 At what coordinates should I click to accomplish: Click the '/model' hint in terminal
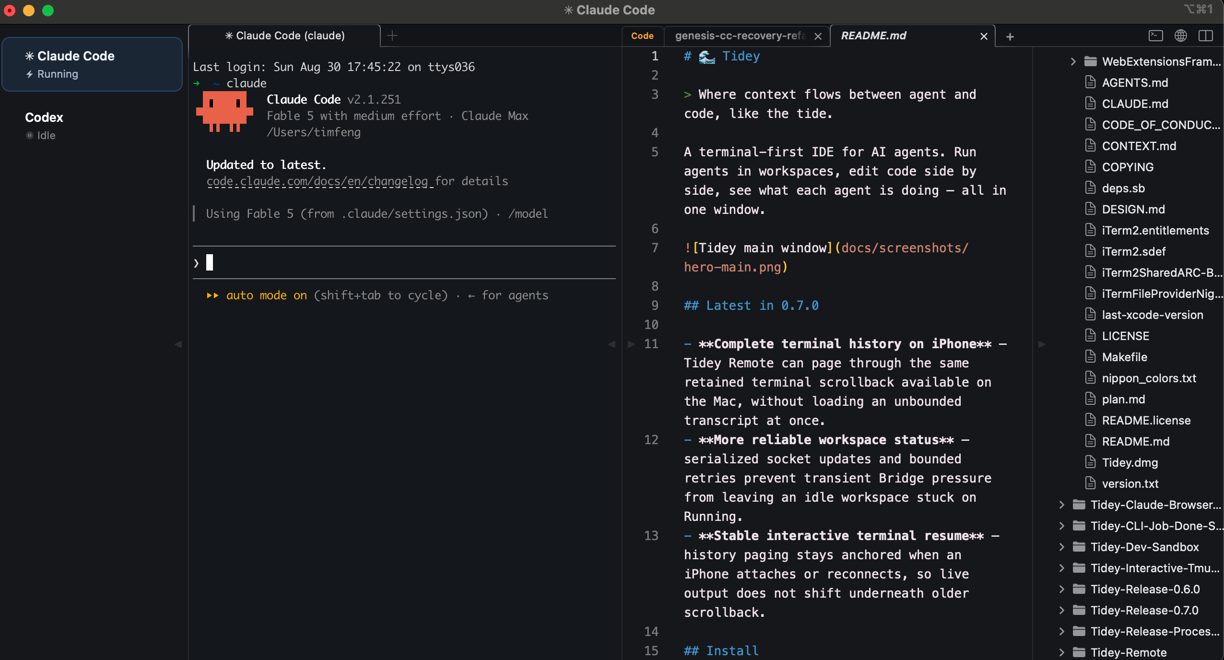(528, 214)
